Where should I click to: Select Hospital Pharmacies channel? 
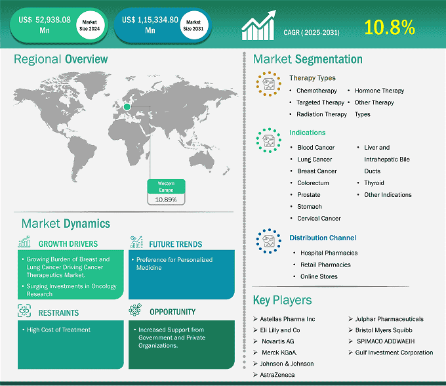(329, 253)
